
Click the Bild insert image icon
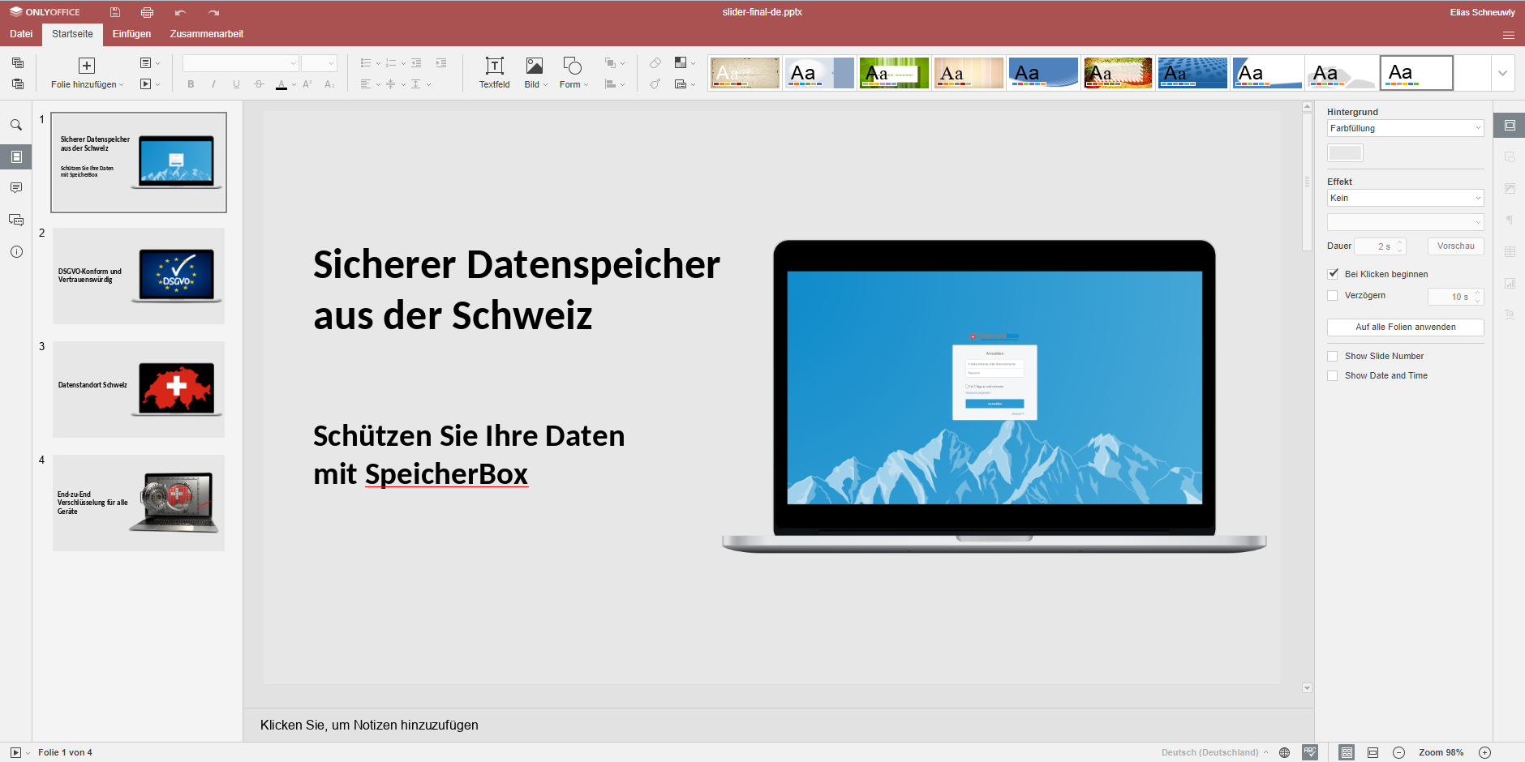[x=534, y=66]
